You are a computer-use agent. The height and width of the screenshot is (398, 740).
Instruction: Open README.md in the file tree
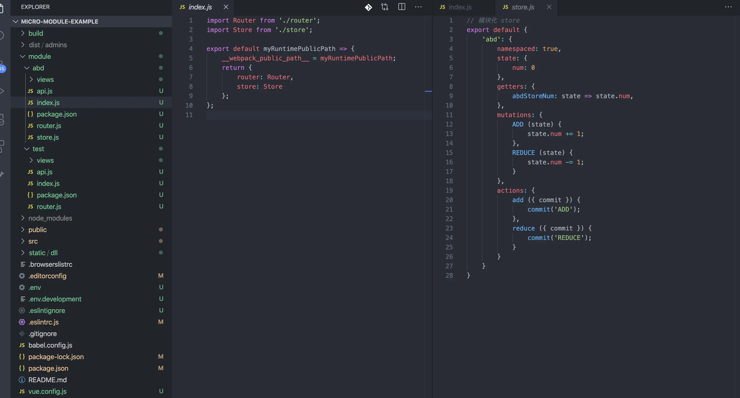47,380
